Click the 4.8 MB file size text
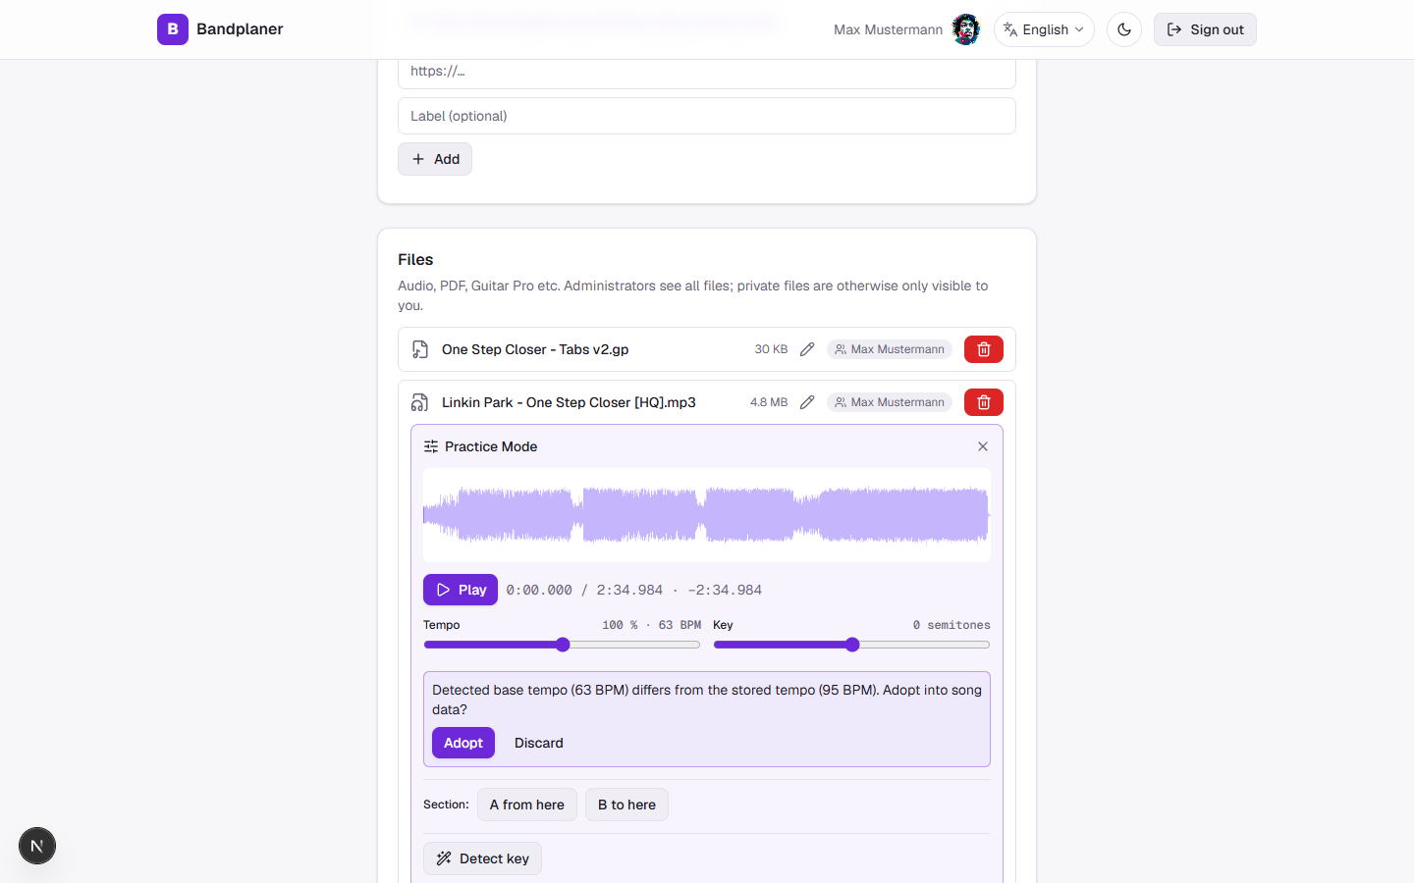 click(769, 402)
